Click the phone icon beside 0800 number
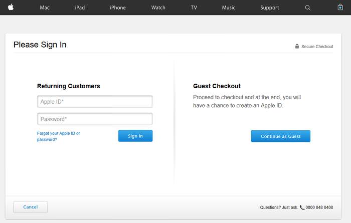The height and width of the screenshot is (223, 351). 302,207
